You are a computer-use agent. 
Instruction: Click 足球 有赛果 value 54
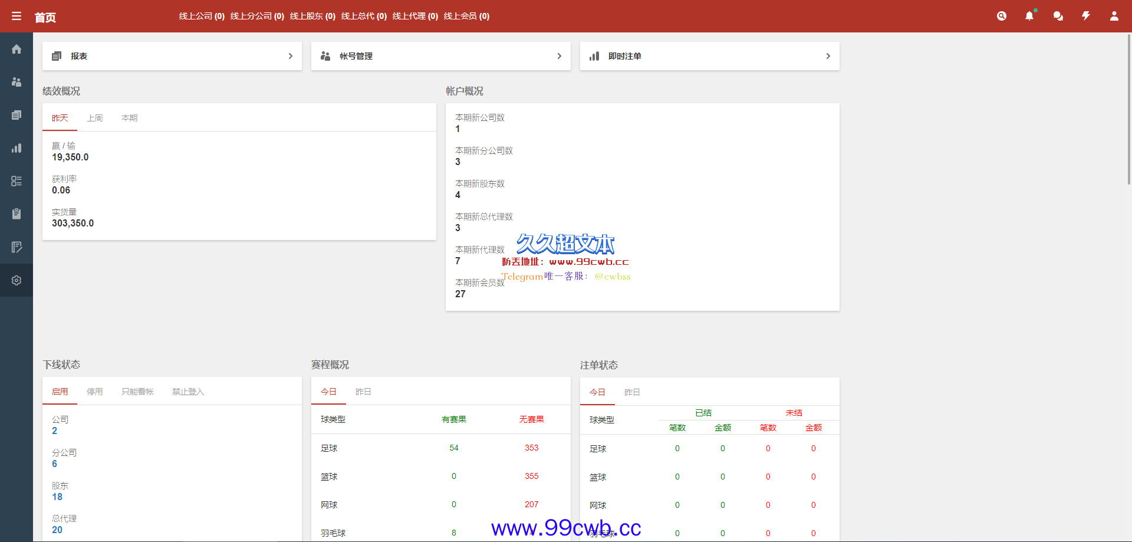pos(454,448)
